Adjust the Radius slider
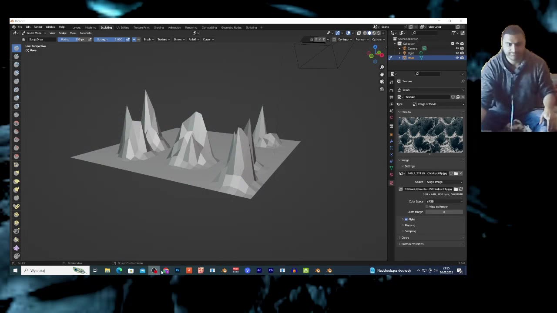The image size is (557, 313). click(x=72, y=40)
